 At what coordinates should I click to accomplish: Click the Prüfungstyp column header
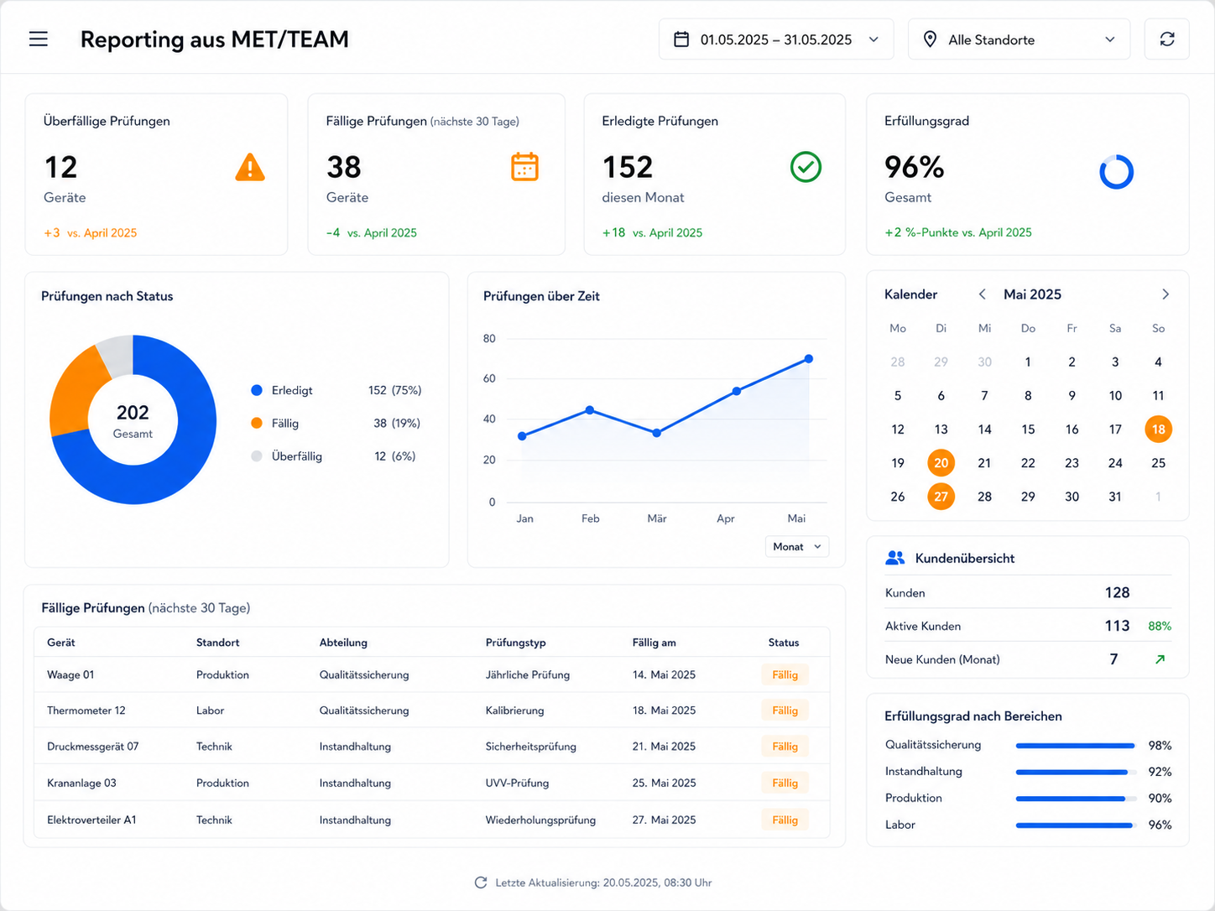[x=515, y=643]
